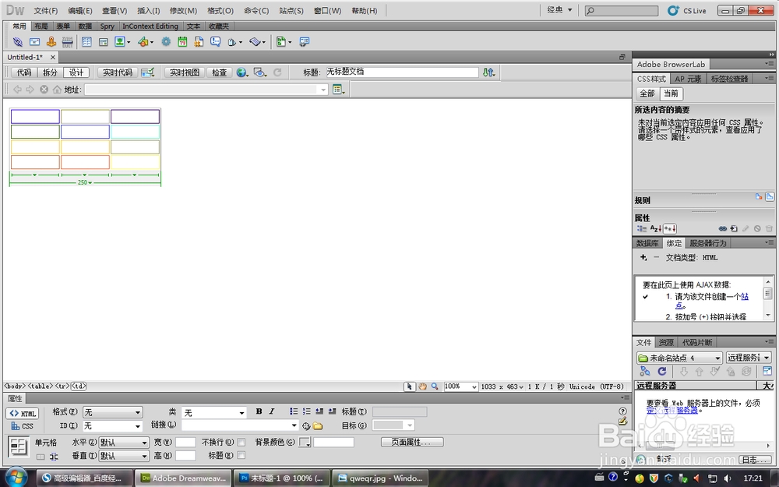The image size is (779, 487).
Task: Enable the 标题 (header) cell checkbox
Action: pos(241,455)
